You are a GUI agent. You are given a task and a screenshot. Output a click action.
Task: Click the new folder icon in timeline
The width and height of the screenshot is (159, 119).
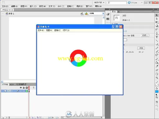click(6, 117)
